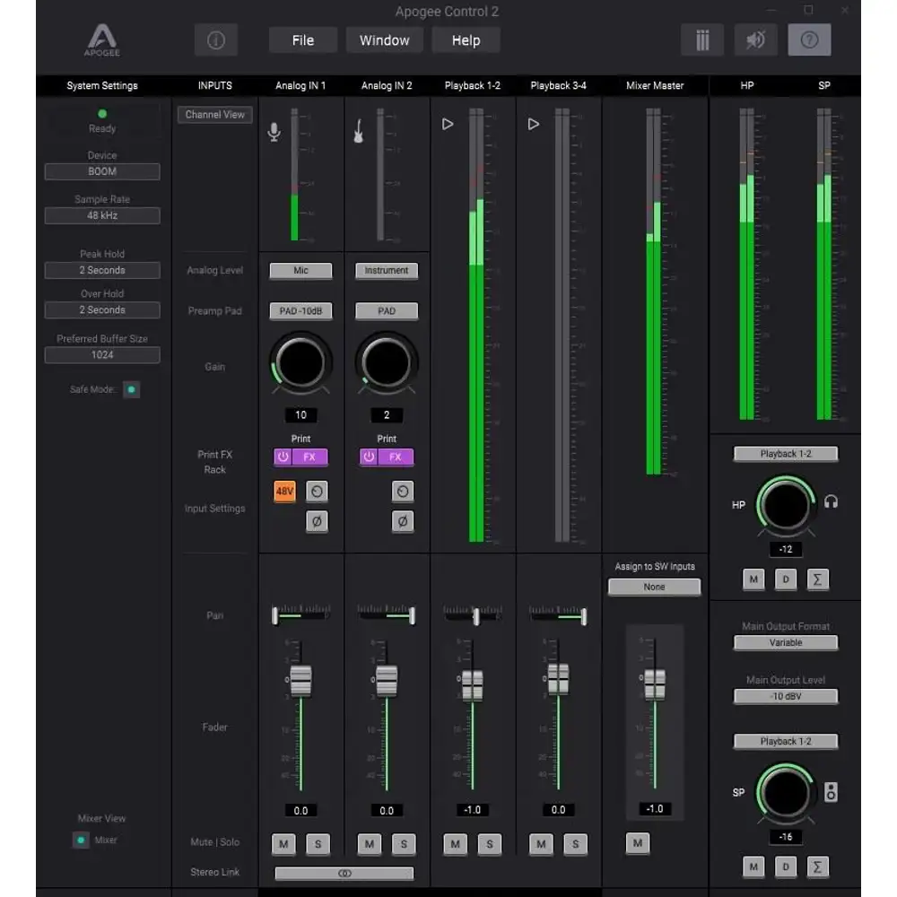Invert phase on Analog IN 2
The image size is (897, 897).
pos(403,521)
